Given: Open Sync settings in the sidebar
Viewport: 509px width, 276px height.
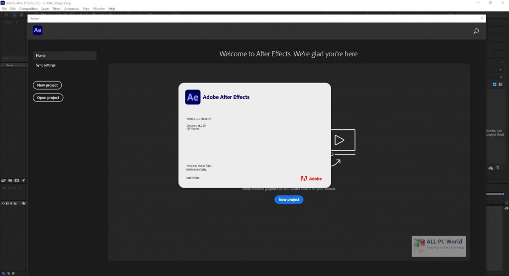Looking at the screenshot, I should point(46,65).
